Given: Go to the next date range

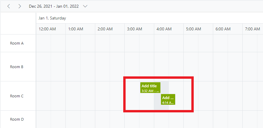Looking at the screenshot, I should [19, 6].
